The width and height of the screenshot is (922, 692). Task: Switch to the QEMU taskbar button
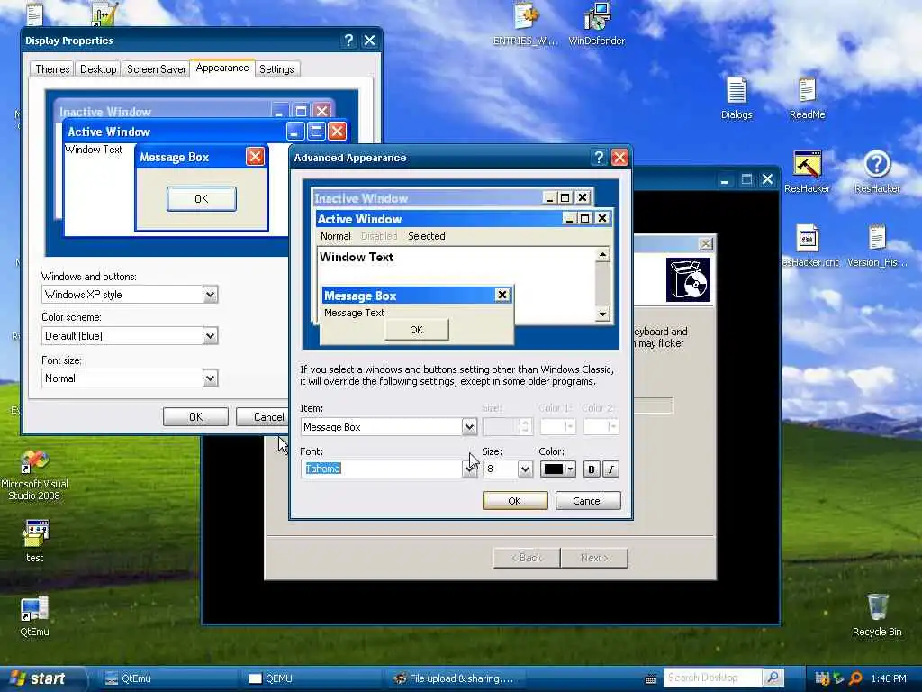click(310, 678)
